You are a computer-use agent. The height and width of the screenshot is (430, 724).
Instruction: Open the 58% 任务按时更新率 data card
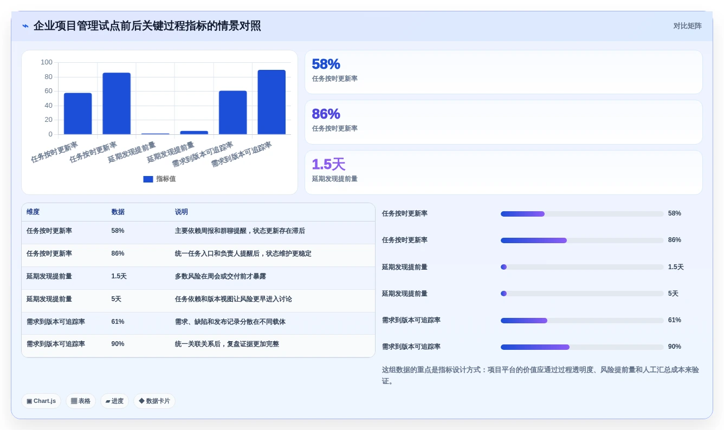(503, 72)
